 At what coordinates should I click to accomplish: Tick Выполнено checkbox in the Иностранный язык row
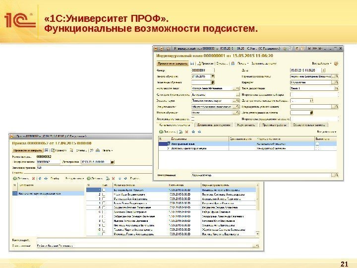[317, 144]
